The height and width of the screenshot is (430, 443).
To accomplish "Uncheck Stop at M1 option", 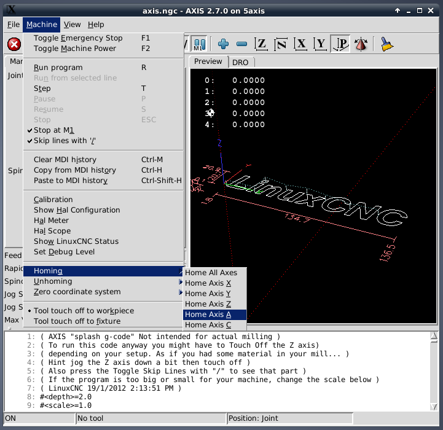I will click(103, 130).
